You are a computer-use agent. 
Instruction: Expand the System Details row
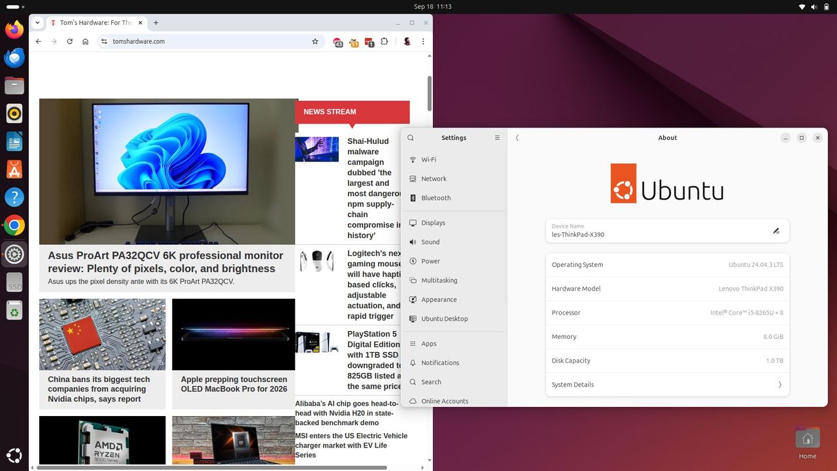click(668, 385)
